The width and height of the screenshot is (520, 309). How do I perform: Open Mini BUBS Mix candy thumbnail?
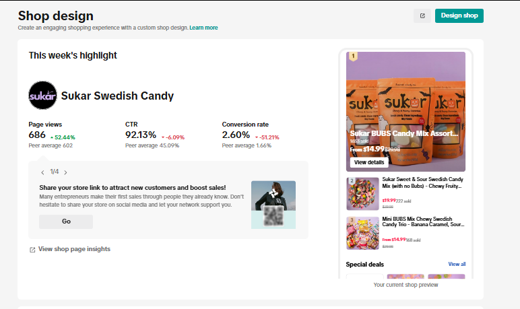[362, 233]
